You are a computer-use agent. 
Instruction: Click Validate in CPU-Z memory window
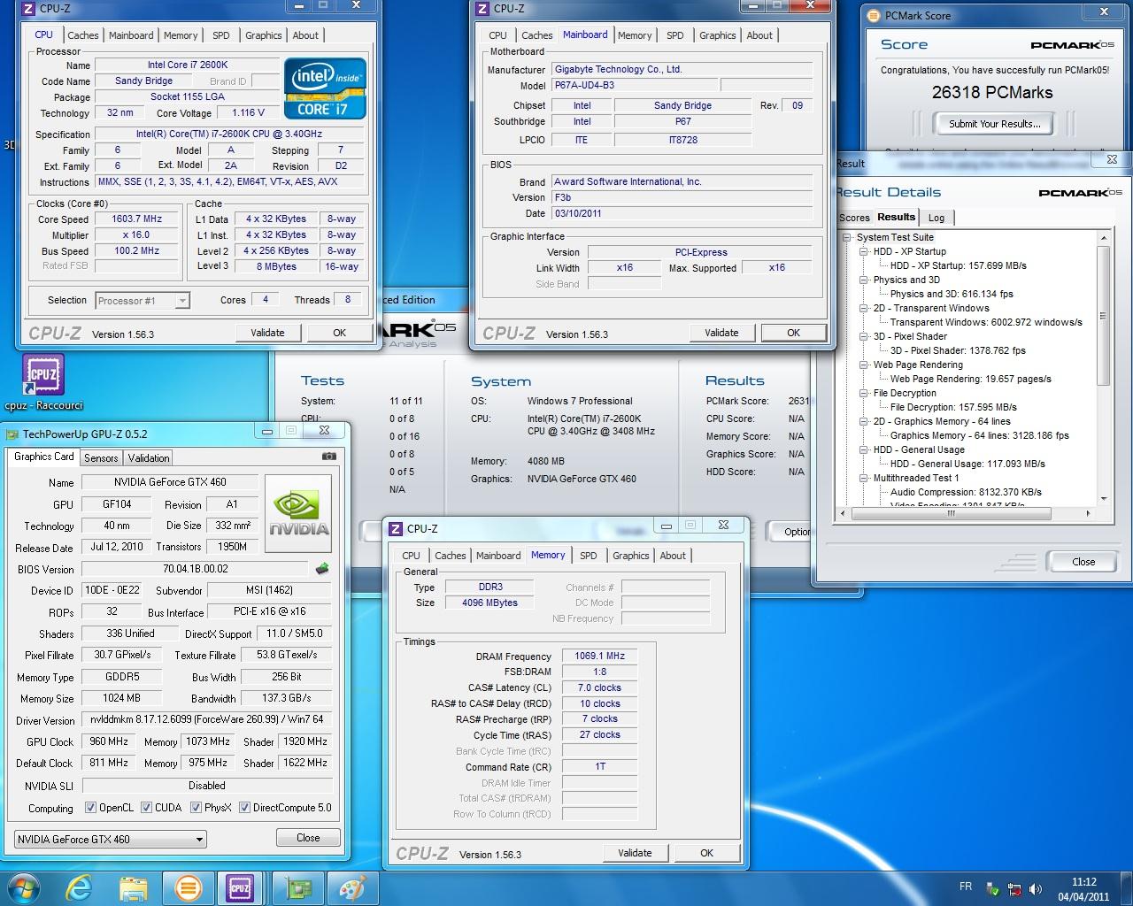tap(635, 853)
